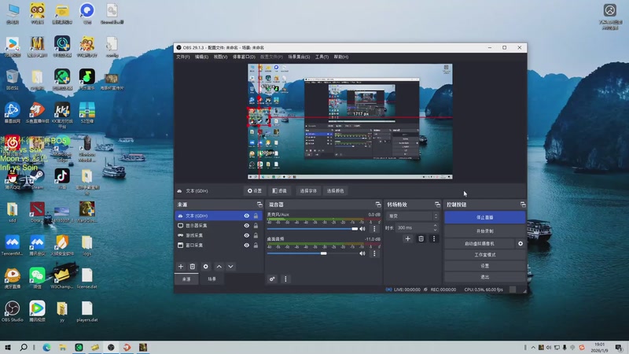Float the 来源 dock panel icon
This screenshot has width=629, height=354.
point(259,205)
